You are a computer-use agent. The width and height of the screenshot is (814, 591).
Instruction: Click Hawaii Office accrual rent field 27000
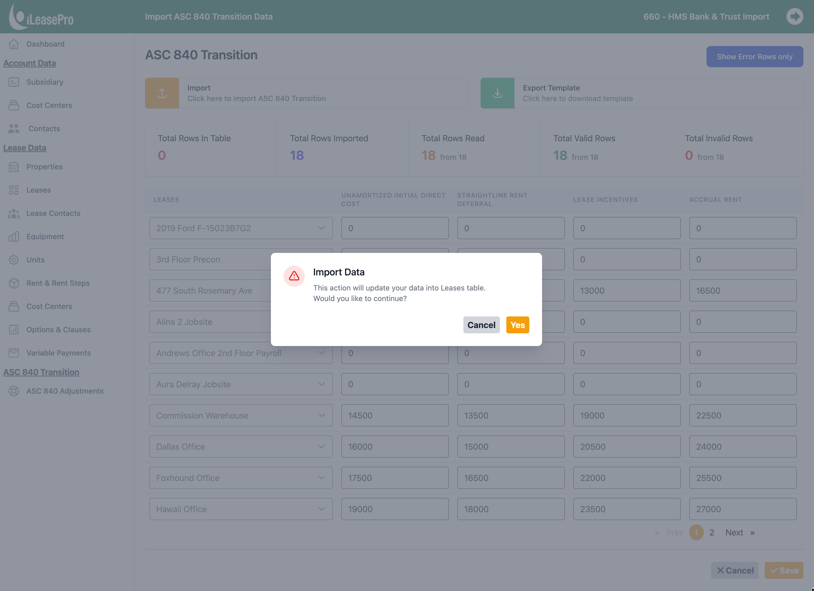(x=743, y=509)
